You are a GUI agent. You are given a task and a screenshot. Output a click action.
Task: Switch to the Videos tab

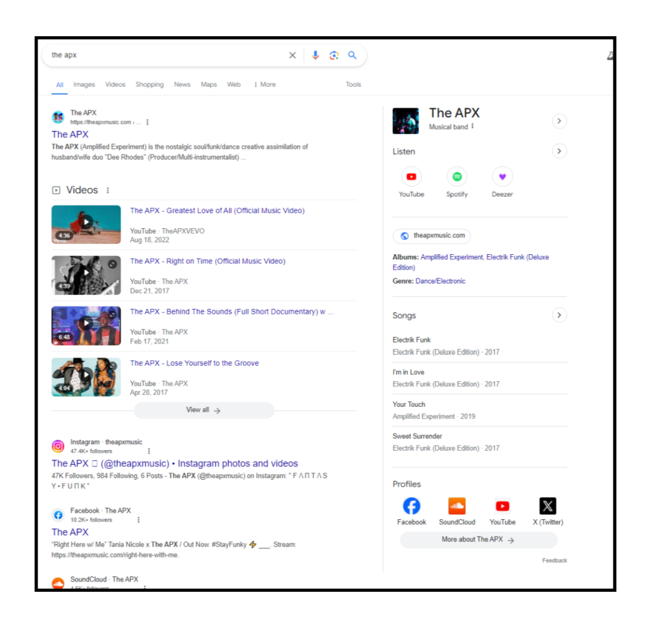coord(115,85)
